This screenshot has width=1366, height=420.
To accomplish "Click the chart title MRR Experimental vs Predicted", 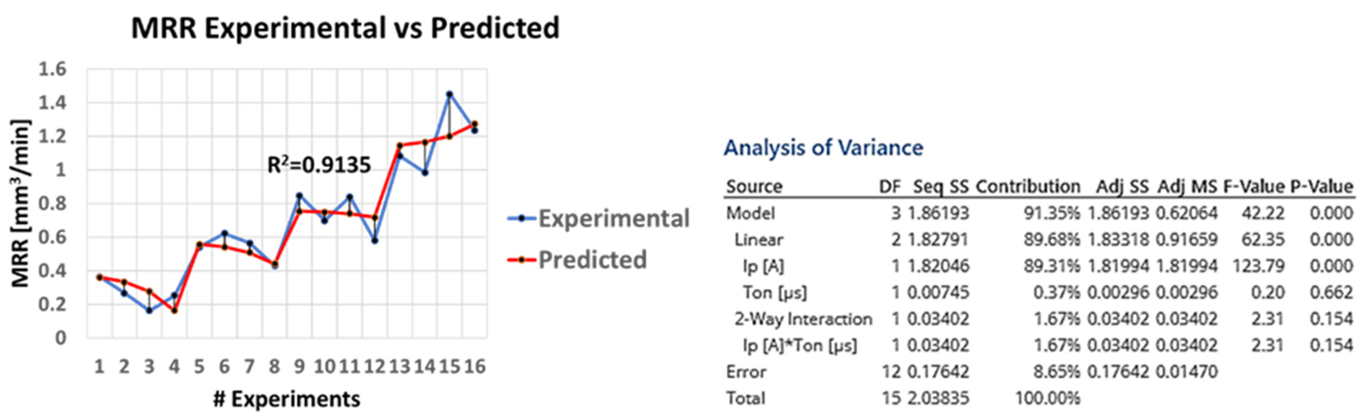I will pyautogui.click(x=345, y=28).
